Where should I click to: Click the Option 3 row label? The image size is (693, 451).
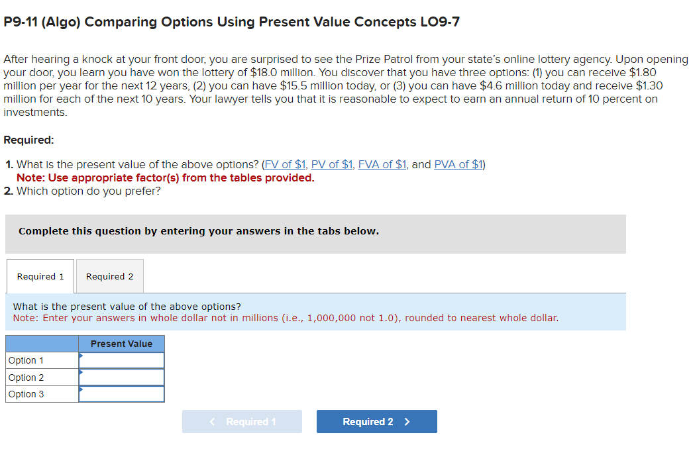[25, 393]
